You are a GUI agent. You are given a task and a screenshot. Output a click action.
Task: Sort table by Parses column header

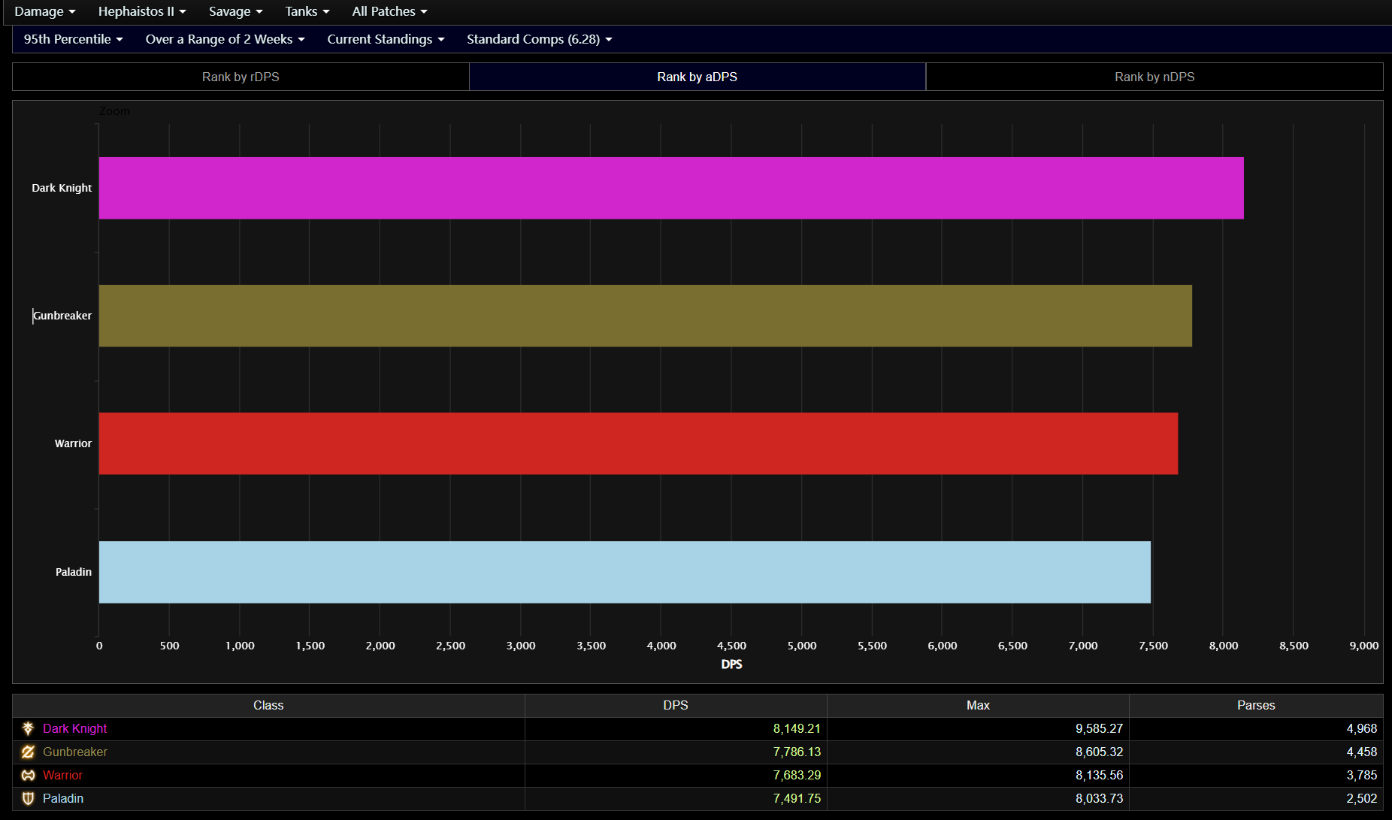pyautogui.click(x=1255, y=705)
